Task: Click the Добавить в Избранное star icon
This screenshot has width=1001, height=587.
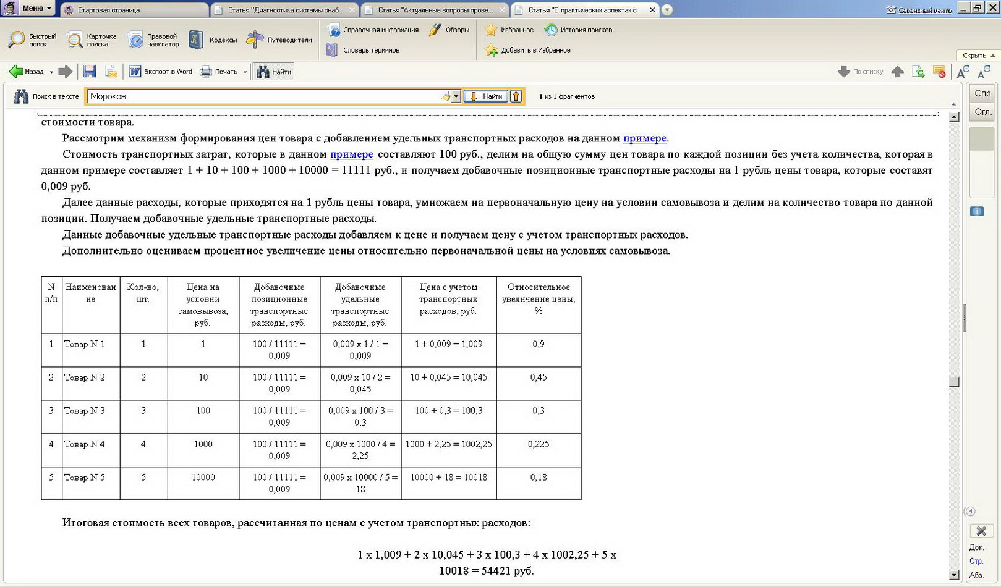Action: click(x=492, y=51)
